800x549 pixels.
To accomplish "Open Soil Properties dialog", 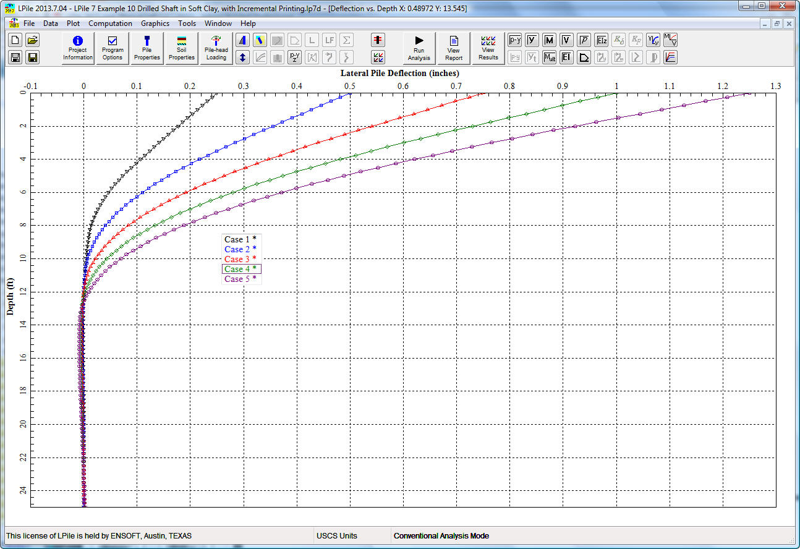I will 182,48.
